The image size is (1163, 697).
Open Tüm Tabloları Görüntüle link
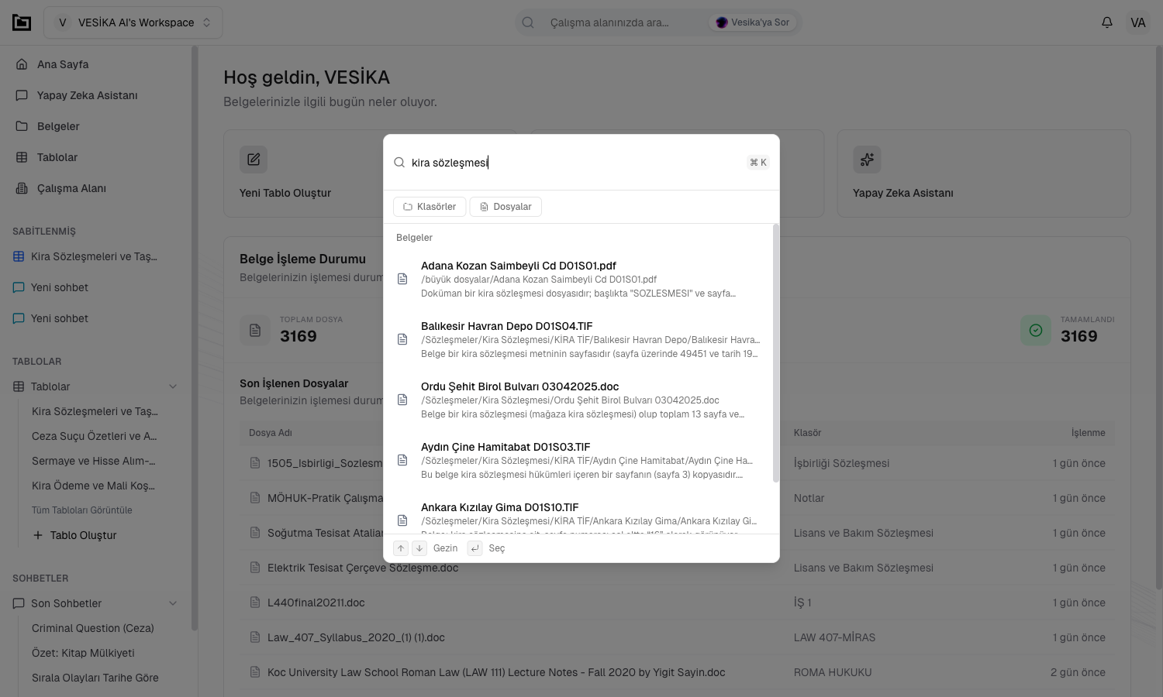click(x=82, y=510)
